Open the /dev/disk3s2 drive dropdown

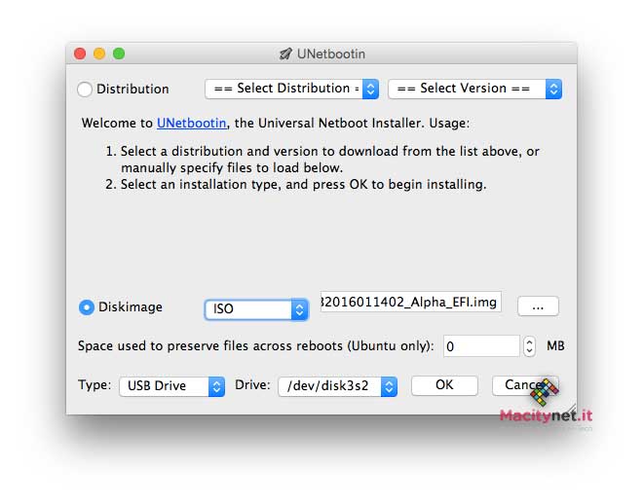click(x=337, y=386)
